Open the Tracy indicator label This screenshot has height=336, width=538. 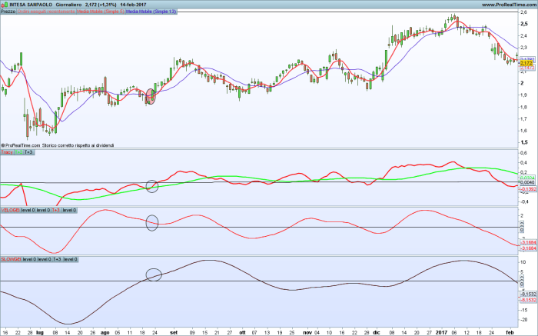tap(7, 152)
